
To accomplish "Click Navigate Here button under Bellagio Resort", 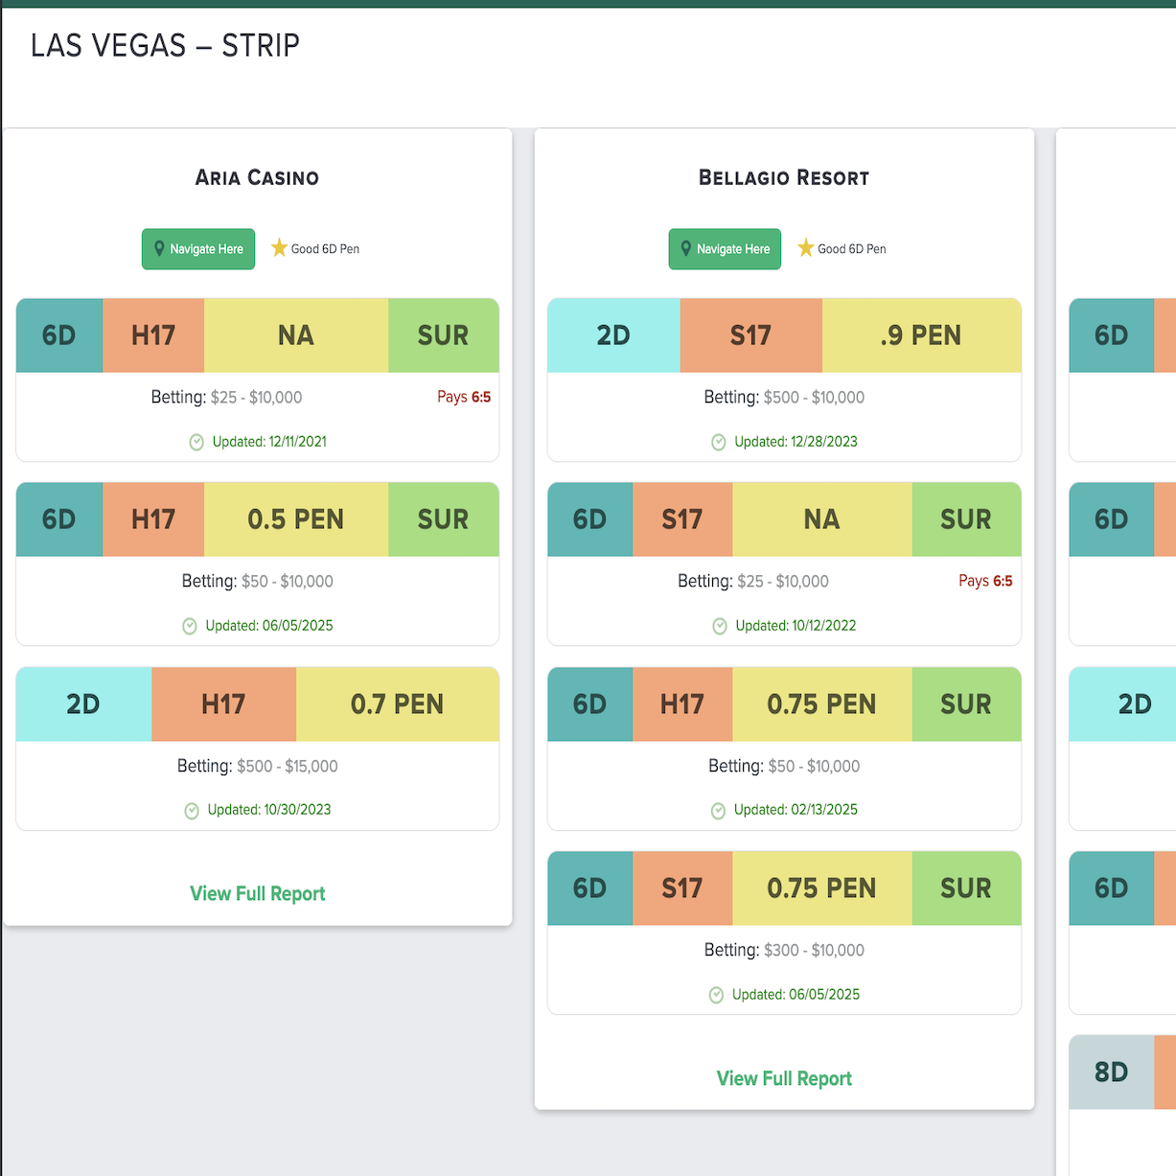I will [725, 249].
